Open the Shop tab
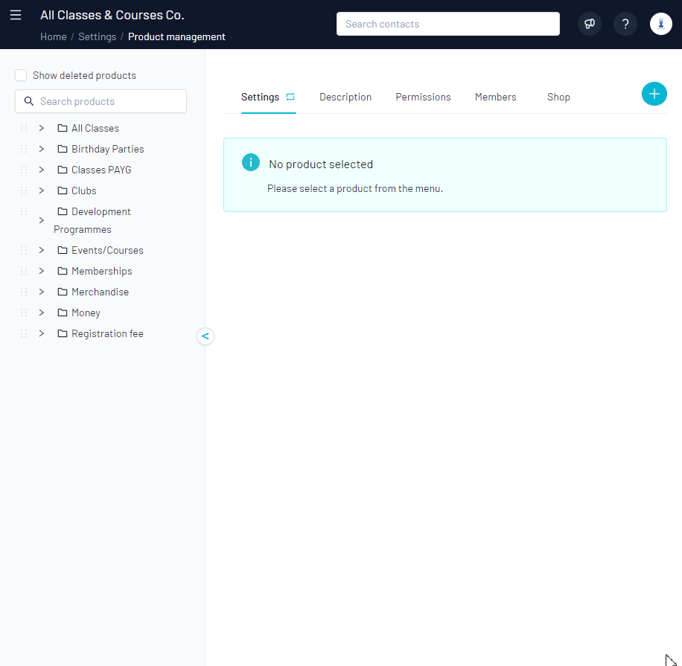682x666 pixels. [x=558, y=97]
